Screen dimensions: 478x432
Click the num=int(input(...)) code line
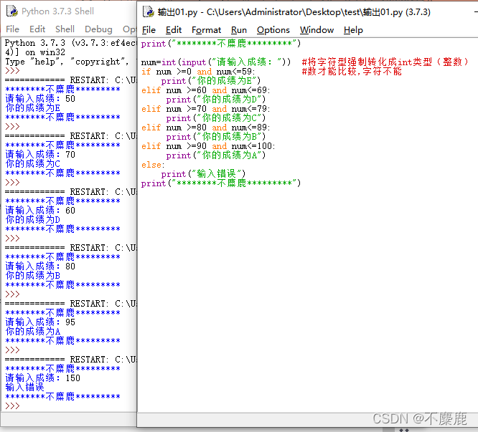click(216, 62)
